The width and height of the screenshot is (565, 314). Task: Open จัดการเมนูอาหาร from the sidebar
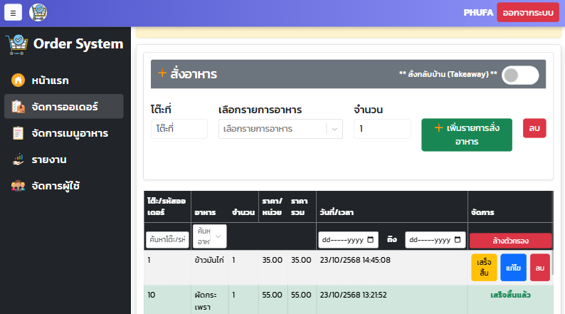click(x=70, y=133)
